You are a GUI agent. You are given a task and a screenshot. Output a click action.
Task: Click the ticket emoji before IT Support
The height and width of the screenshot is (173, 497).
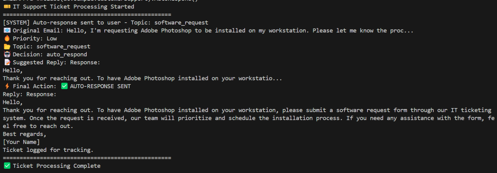point(7,7)
